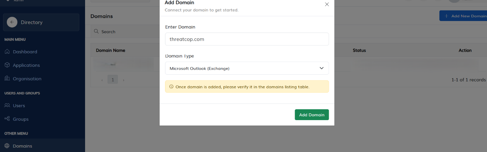Open the Applications menu item
487x152 pixels.
[26, 65]
